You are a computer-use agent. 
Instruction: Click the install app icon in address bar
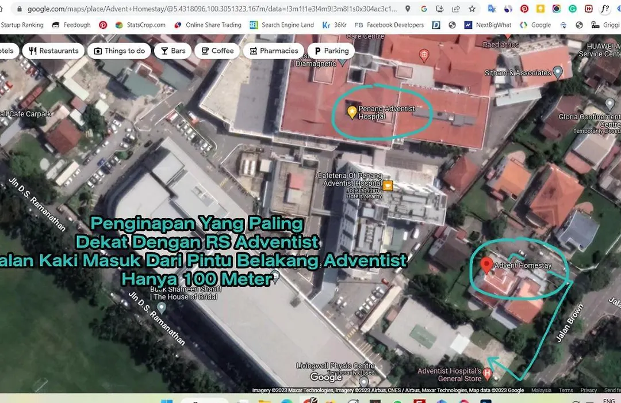[440, 9]
